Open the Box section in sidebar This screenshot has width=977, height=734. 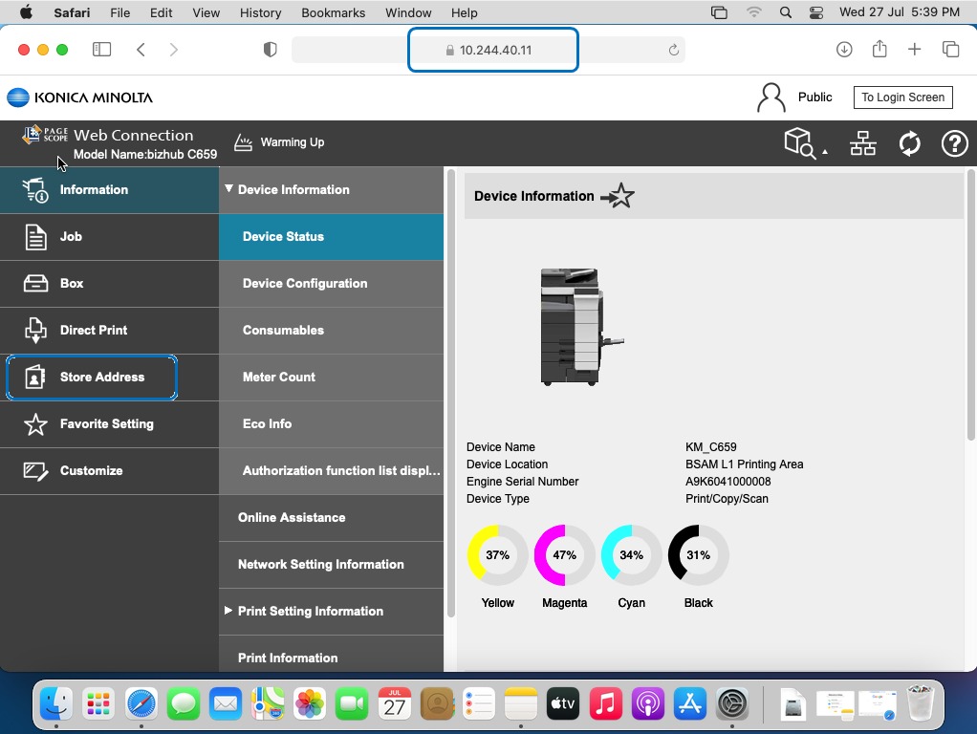click(72, 284)
